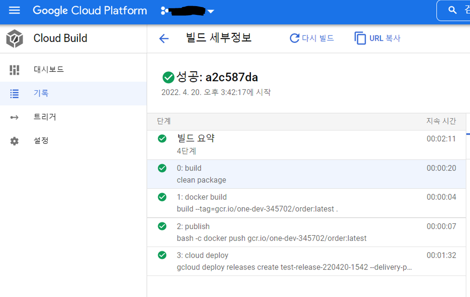Click the dashboard grid icon
The height and width of the screenshot is (297, 470).
pos(14,70)
